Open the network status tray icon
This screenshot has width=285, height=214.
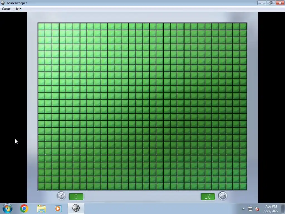tap(250, 209)
